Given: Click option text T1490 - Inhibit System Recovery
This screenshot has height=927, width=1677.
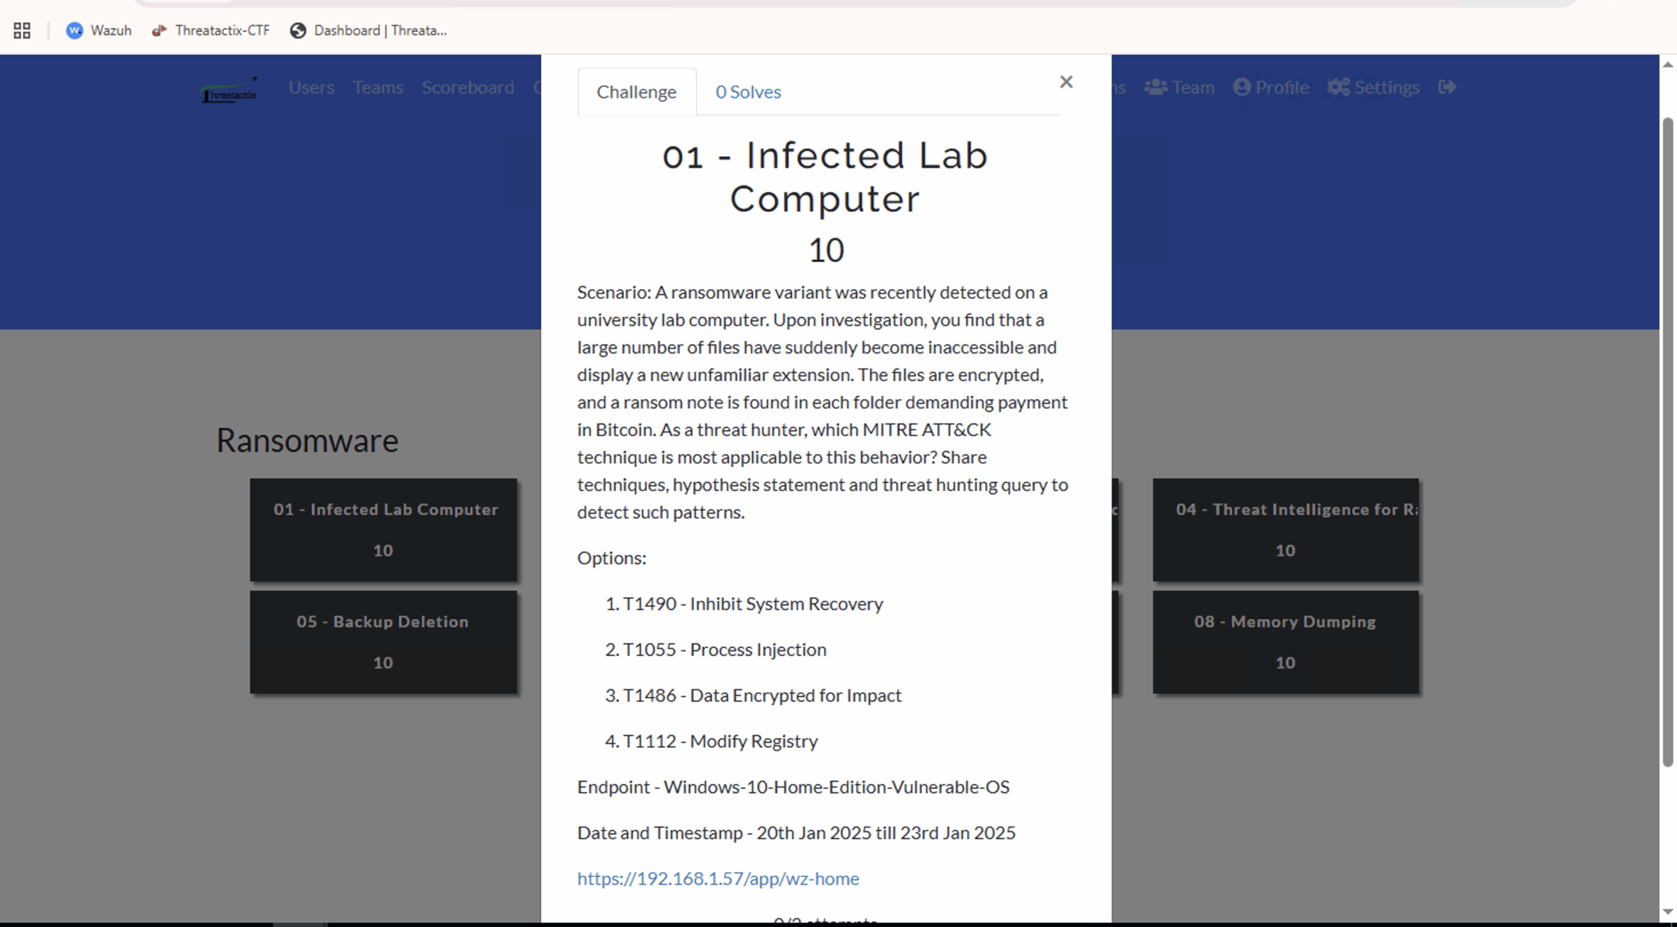Looking at the screenshot, I should point(753,604).
